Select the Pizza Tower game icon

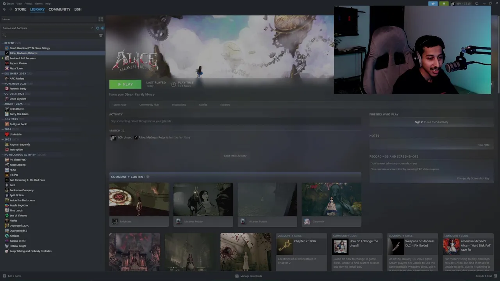pyautogui.click(x=7, y=68)
